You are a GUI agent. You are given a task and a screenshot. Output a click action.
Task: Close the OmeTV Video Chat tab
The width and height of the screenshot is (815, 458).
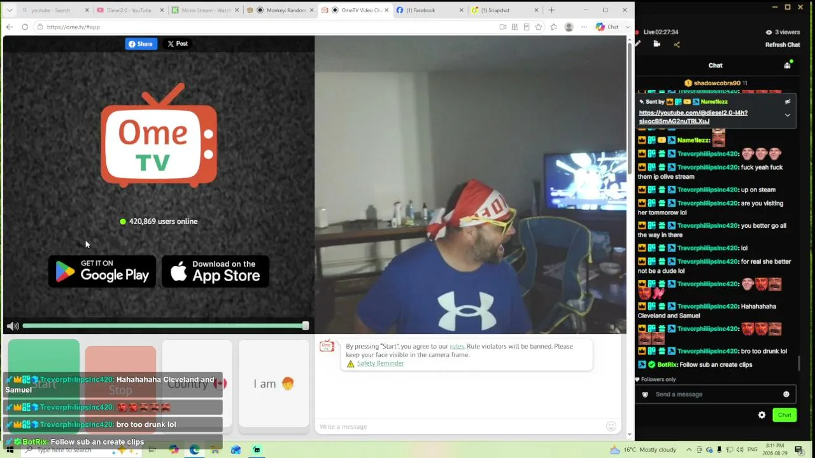point(386,10)
